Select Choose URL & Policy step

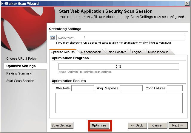21,58
